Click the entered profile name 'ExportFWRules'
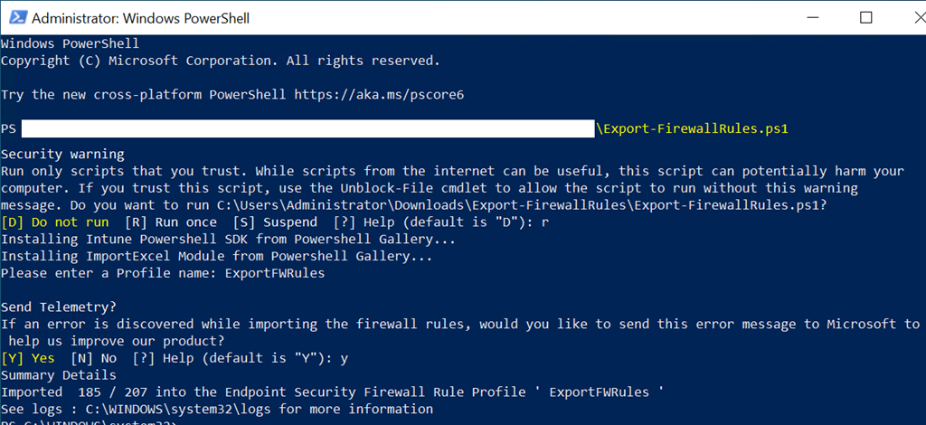Viewport: 926px width, 425px height. click(x=275, y=273)
